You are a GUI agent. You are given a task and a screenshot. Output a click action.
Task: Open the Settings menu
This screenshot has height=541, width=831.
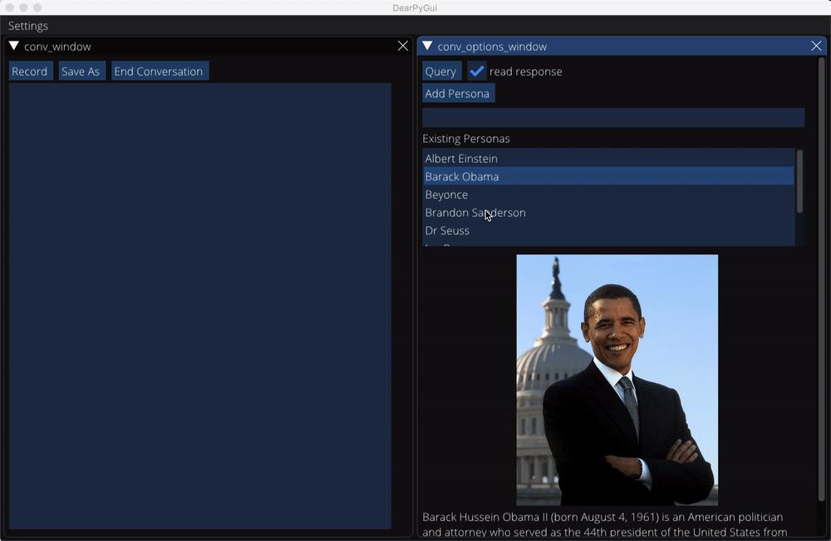tap(28, 26)
